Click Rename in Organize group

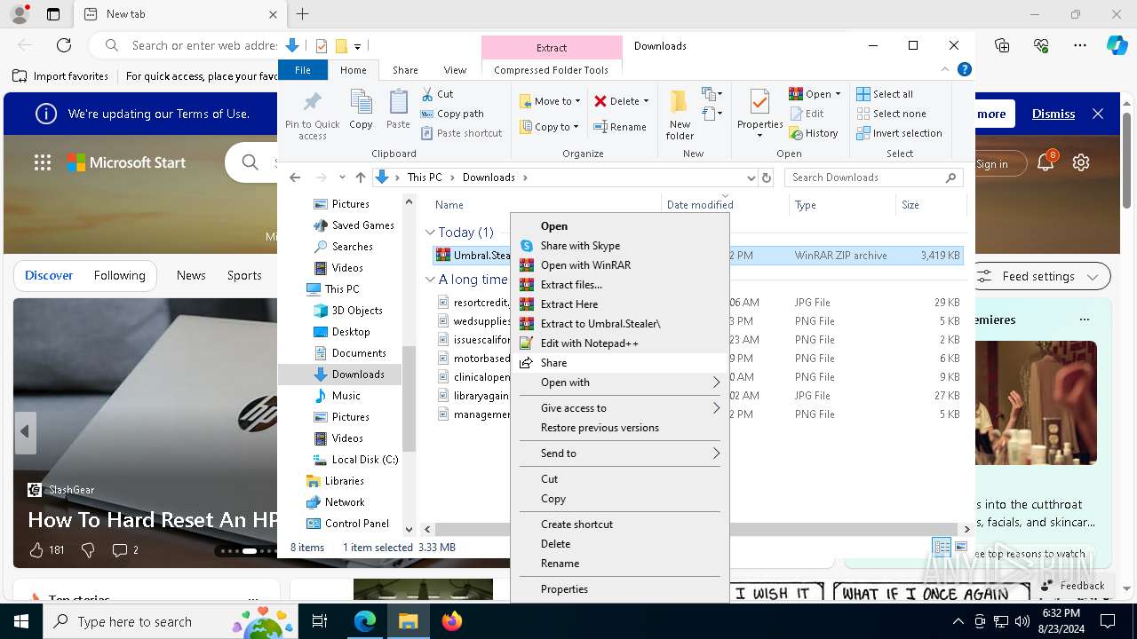[620, 127]
